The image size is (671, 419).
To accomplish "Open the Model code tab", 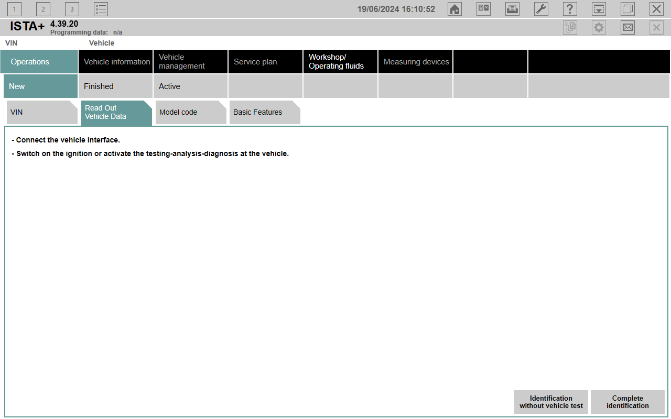I will [x=191, y=113].
